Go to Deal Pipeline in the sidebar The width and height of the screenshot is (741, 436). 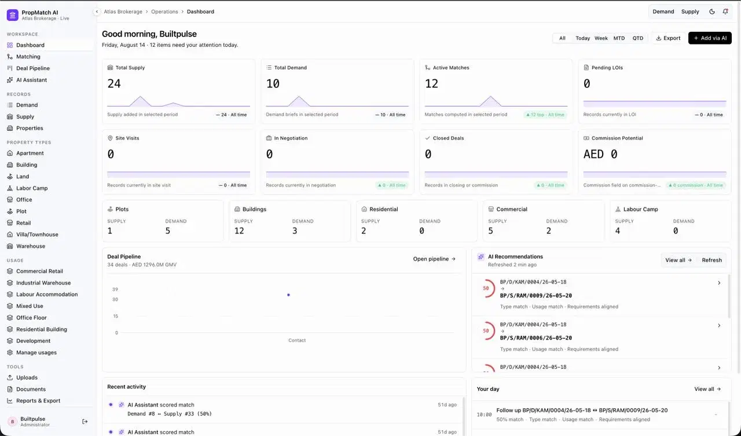(x=47, y=68)
